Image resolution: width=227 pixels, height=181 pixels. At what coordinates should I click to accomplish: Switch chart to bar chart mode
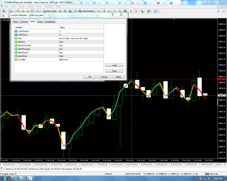tap(99, 11)
